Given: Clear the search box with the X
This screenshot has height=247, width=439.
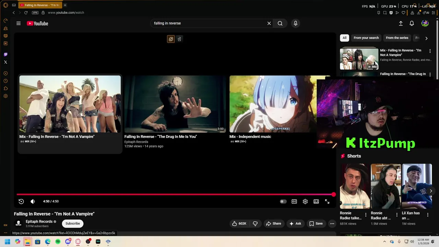Looking at the screenshot, I should pos(269,23).
